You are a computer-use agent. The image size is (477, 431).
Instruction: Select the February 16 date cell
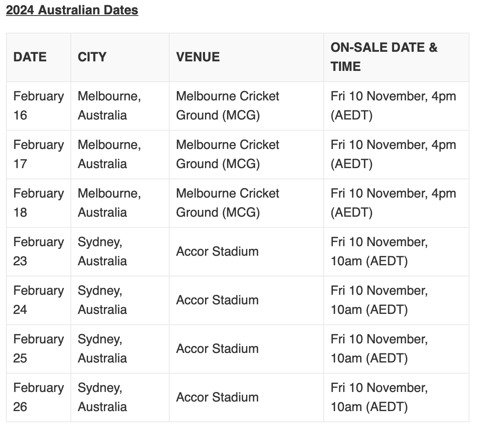click(x=39, y=106)
